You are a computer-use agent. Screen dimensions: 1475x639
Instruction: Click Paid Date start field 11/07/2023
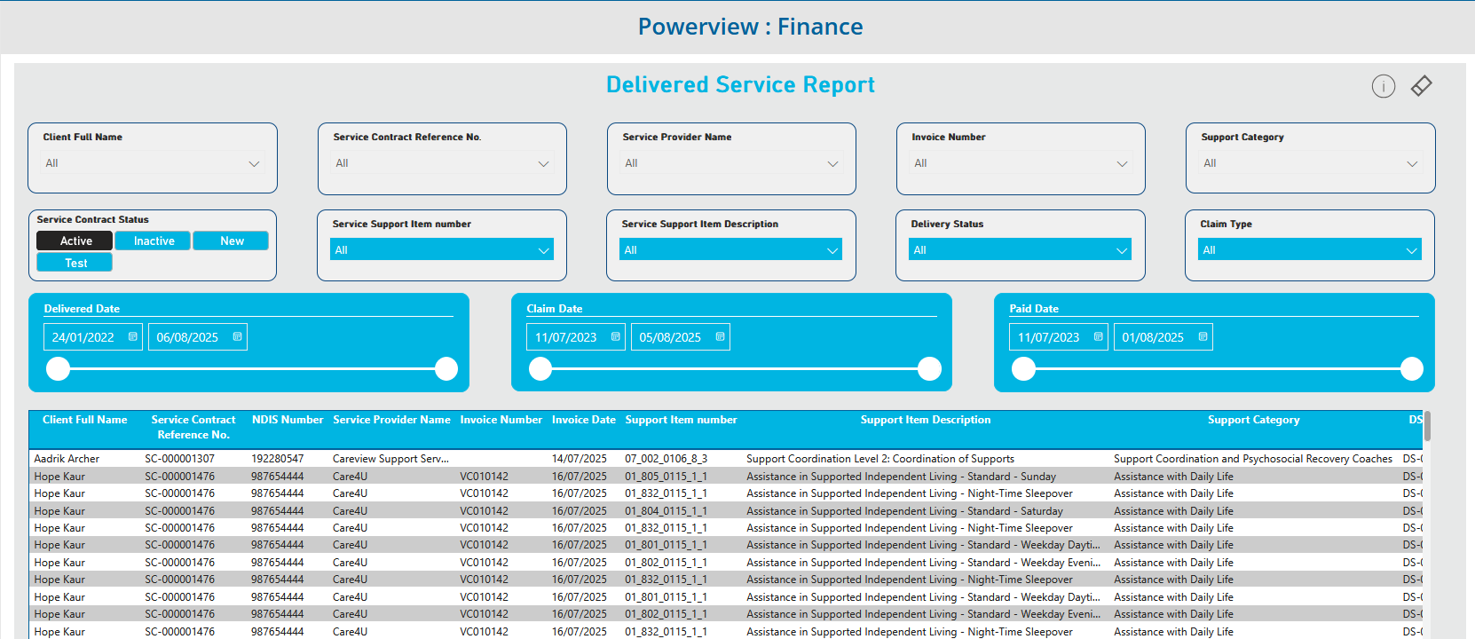[1059, 337]
